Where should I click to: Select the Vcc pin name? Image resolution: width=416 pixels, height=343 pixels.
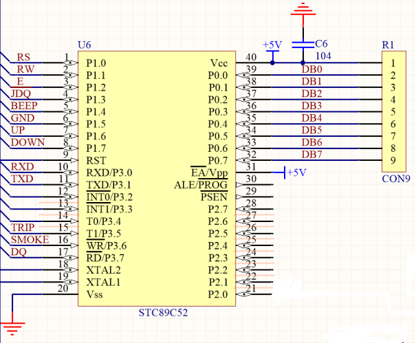[219, 63]
